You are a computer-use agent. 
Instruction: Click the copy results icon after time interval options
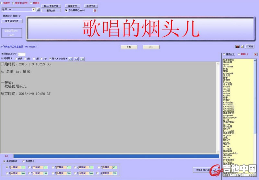pos(71,59)
